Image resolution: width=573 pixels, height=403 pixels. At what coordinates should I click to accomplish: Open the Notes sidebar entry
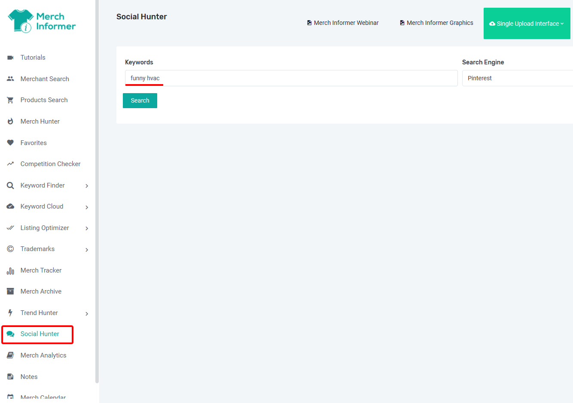(29, 377)
